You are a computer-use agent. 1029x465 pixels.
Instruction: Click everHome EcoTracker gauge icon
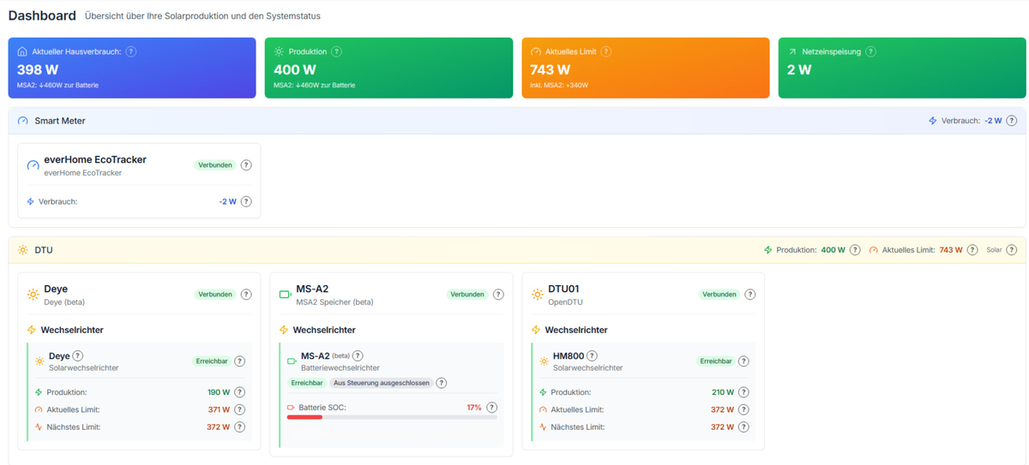tap(33, 165)
